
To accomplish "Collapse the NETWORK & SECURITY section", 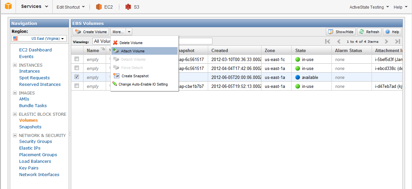I will point(15,135).
